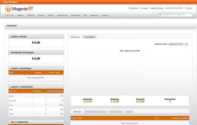Viewport: 197px width, 125px height.
Task: Click the magnifier icon in search box
Action: (160, 15)
